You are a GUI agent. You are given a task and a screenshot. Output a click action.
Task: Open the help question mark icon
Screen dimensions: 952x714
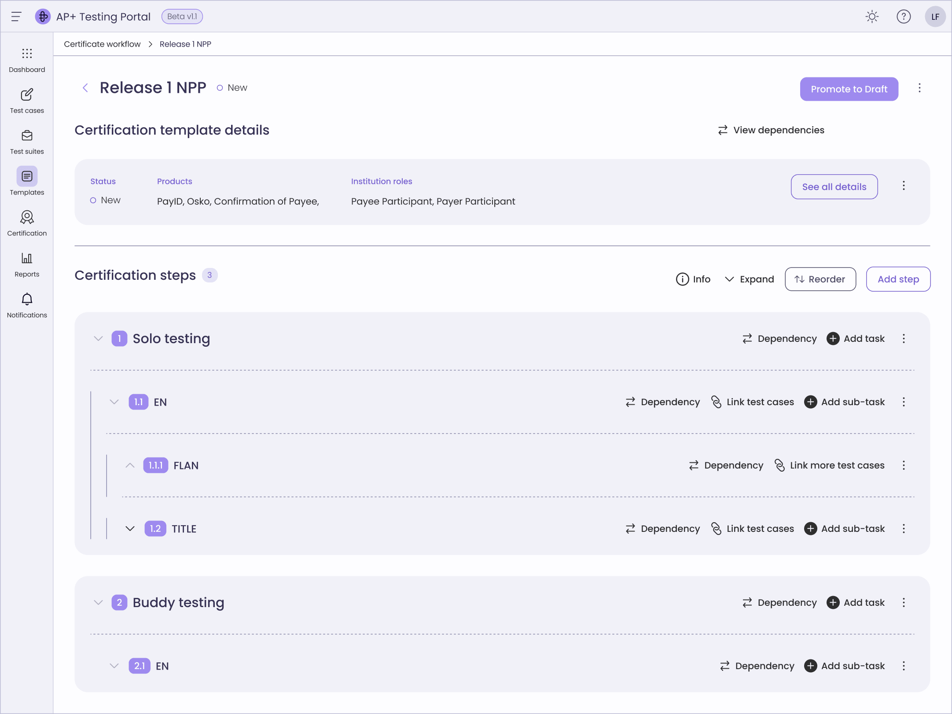coord(904,17)
